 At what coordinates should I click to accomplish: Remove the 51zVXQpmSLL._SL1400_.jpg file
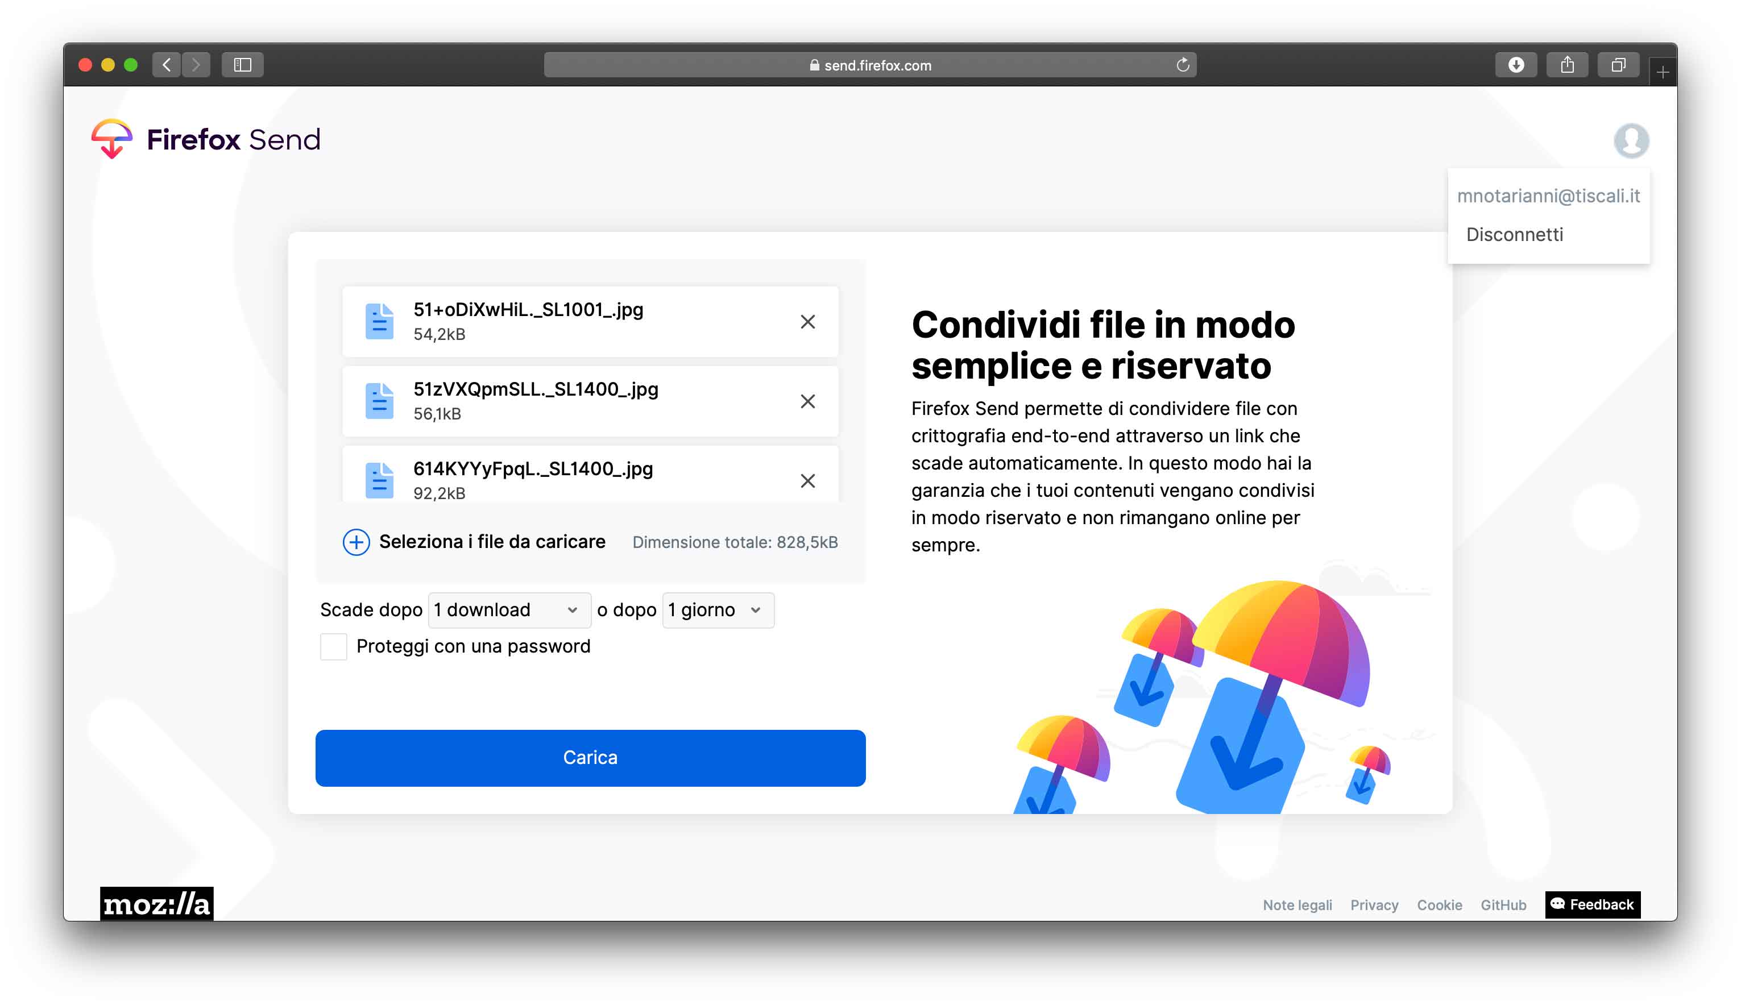807,401
